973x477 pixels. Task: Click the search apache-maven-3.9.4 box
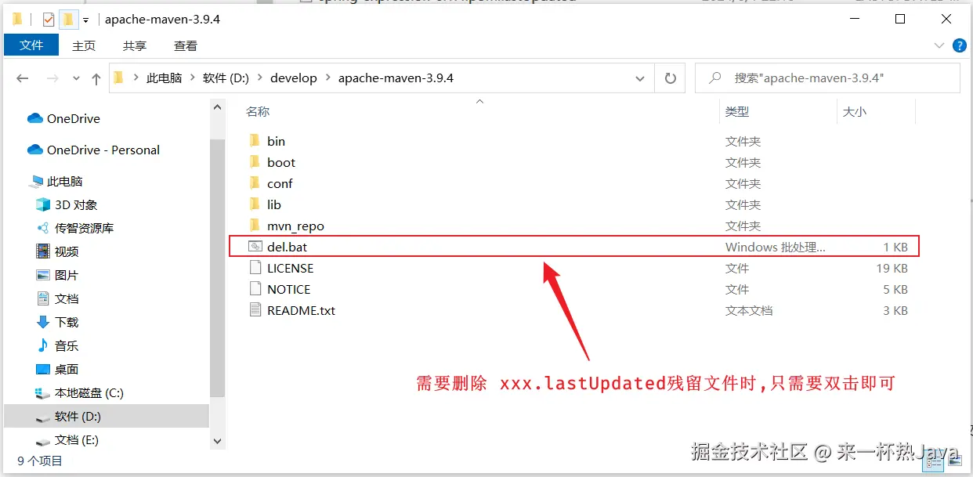(x=827, y=78)
